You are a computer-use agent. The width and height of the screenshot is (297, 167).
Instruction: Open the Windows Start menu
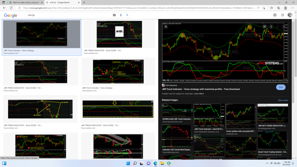point(128,163)
